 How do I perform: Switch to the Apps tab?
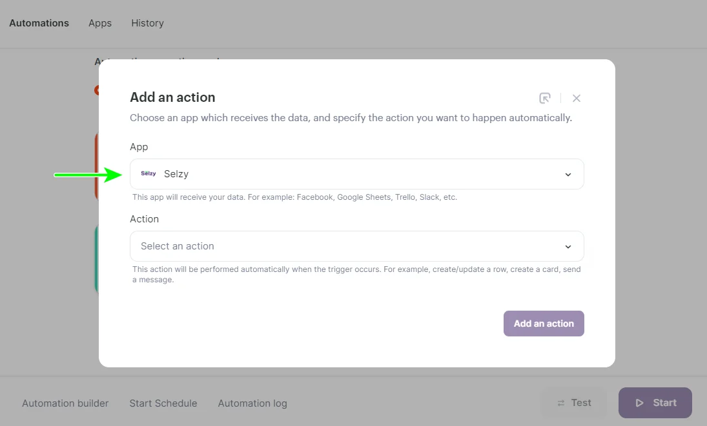pos(99,23)
